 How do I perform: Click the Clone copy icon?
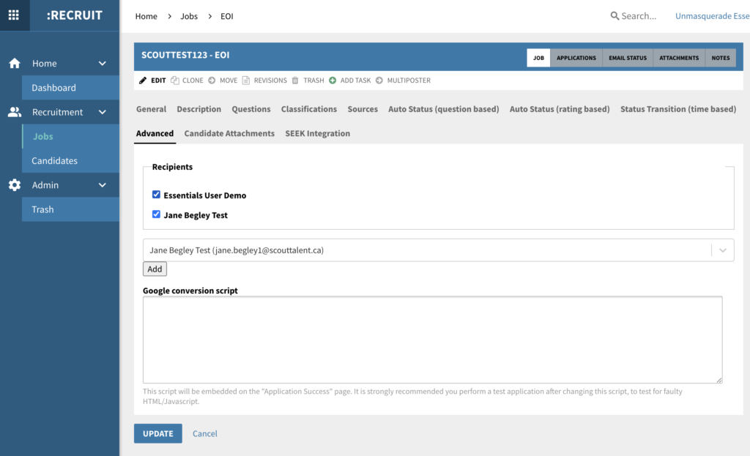(175, 81)
